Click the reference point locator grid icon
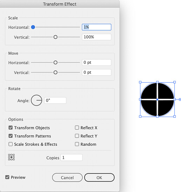Screen dimensions: 181x192 click(12, 157)
